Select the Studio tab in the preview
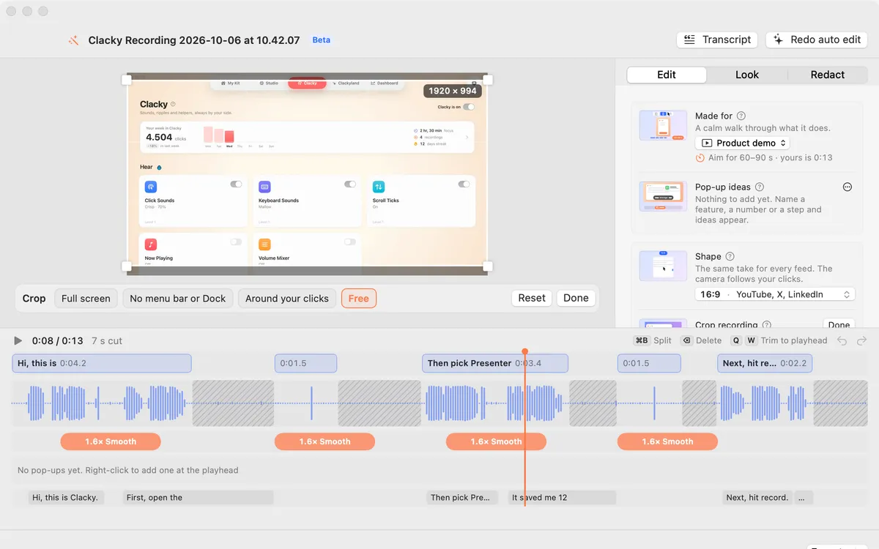Screen dimensions: 879x549 click(x=269, y=83)
